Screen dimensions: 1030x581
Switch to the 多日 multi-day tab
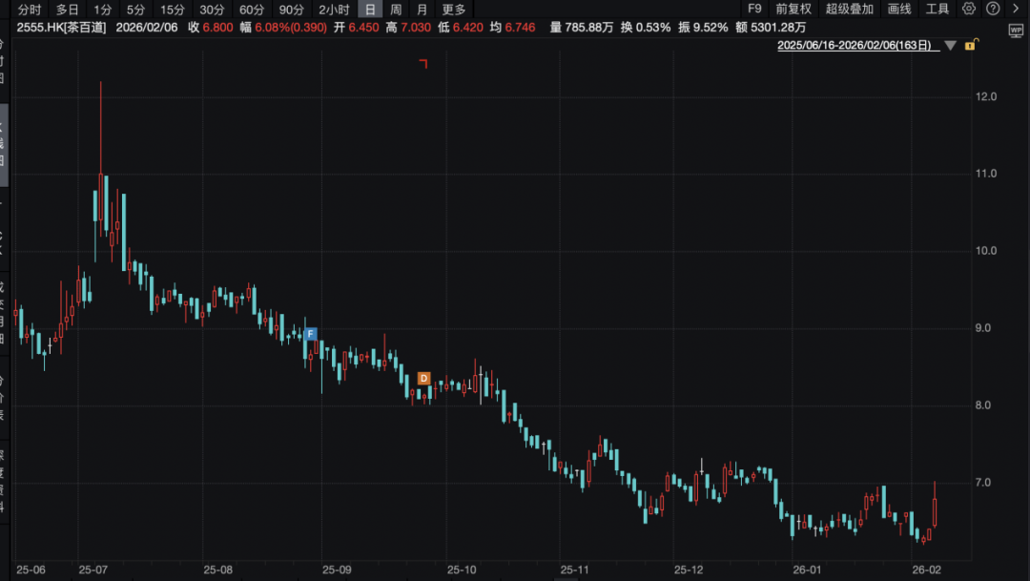67,10
